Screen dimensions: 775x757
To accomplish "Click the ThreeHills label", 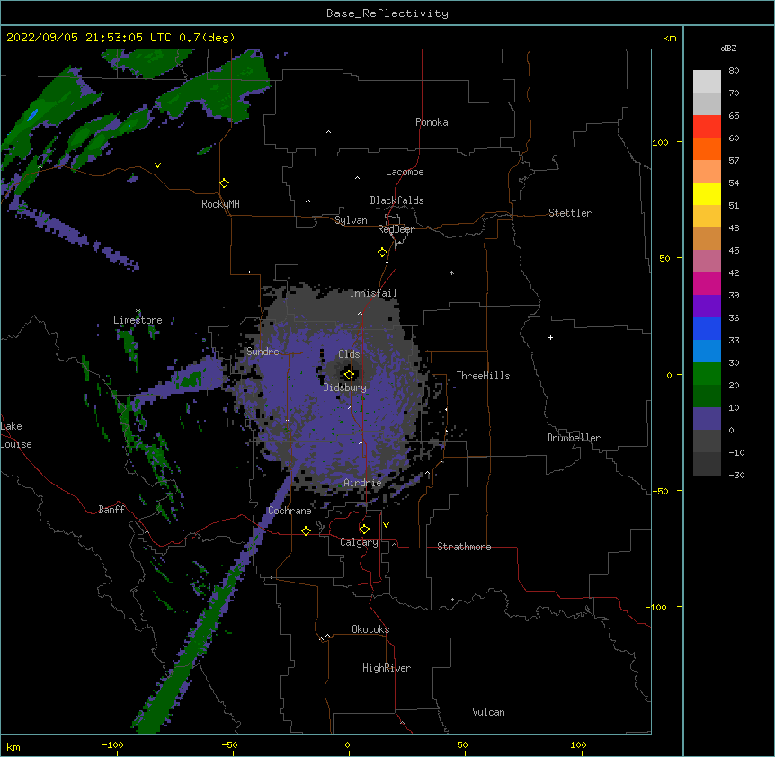I will pyautogui.click(x=483, y=376).
